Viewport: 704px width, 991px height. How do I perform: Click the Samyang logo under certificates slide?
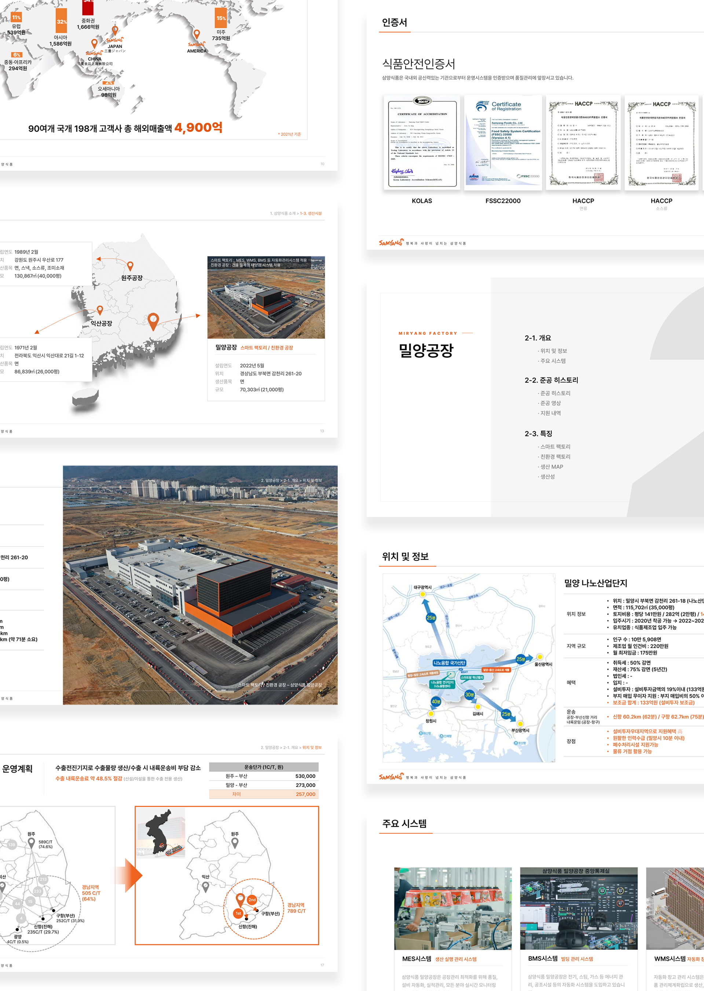tap(392, 243)
